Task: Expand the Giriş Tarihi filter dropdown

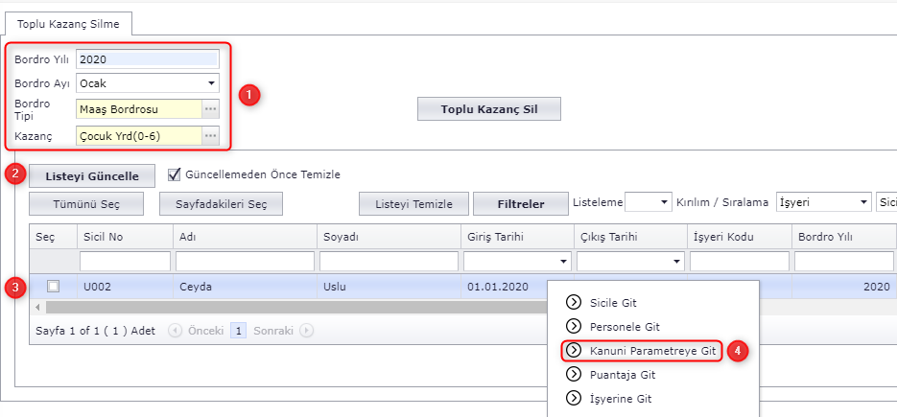Action: coord(562,262)
